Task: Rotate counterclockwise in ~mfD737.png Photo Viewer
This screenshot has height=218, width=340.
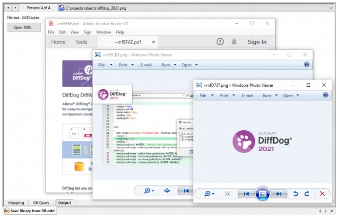Action: point(296,194)
